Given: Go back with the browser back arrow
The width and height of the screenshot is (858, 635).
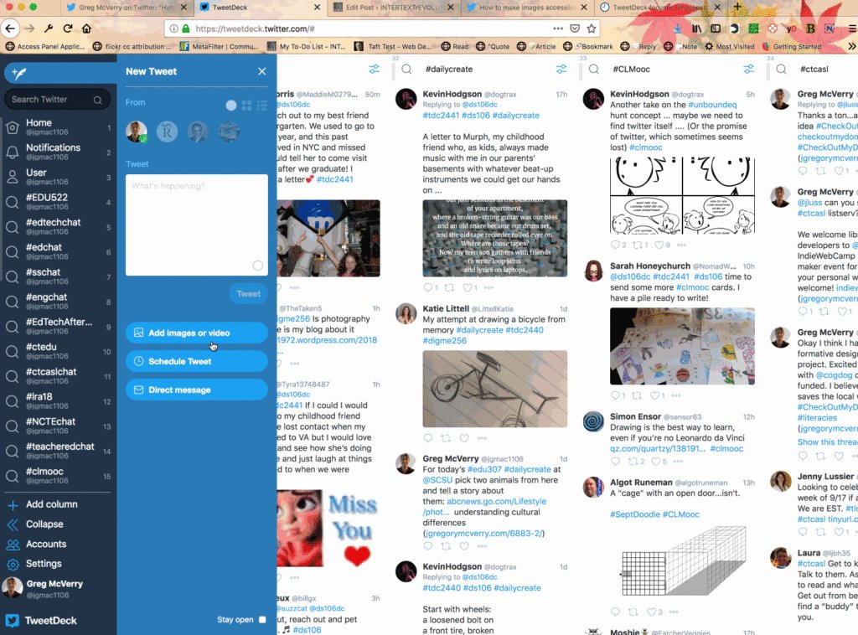Looking at the screenshot, I should click(x=10, y=28).
